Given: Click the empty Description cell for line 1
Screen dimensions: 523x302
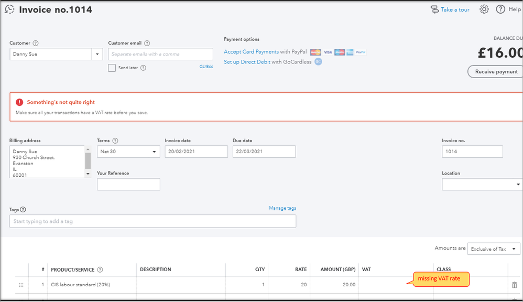Looking at the screenshot, I should (x=181, y=285).
